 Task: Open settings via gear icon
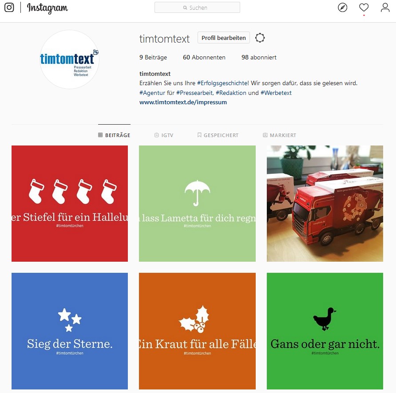tap(260, 38)
